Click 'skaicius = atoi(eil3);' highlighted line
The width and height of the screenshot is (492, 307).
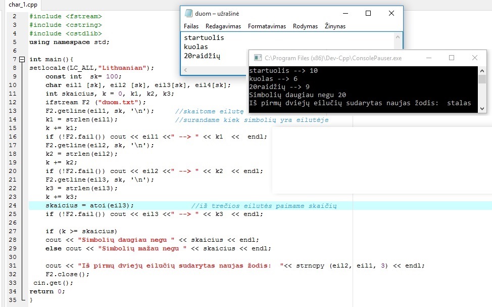click(x=90, y=205)
